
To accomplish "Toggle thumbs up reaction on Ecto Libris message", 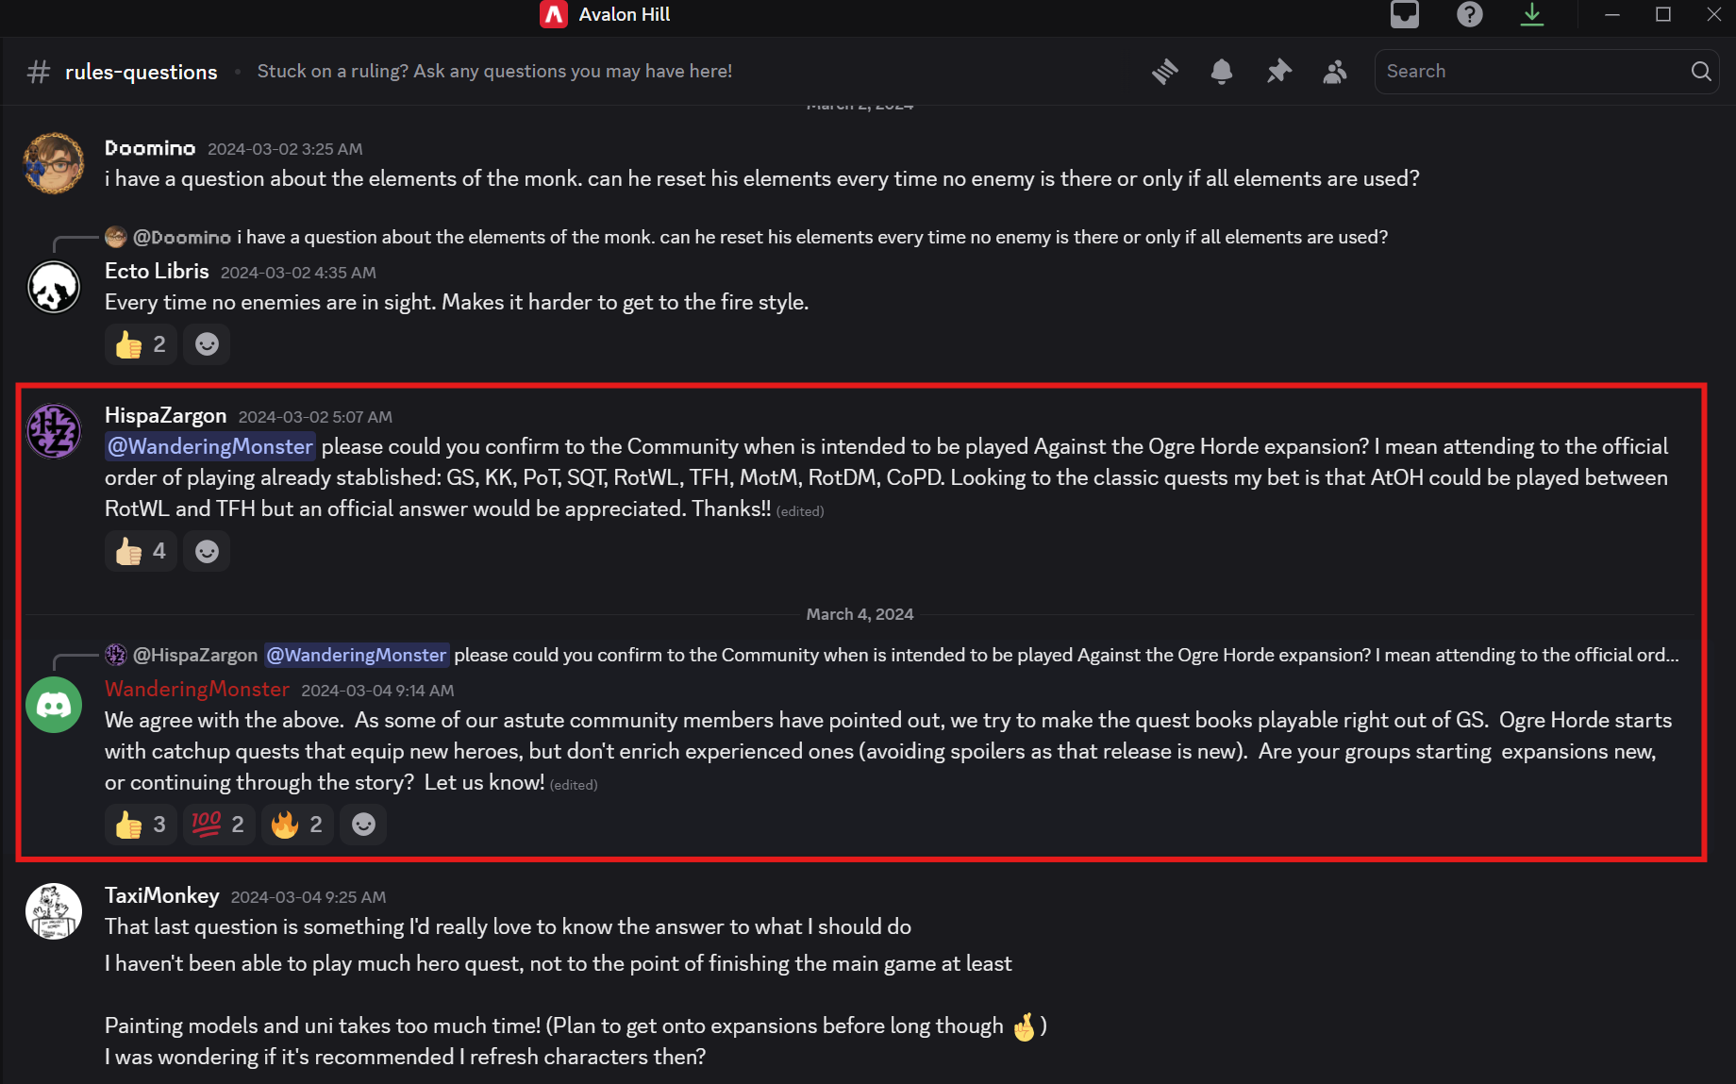I will tap(141, 344).
